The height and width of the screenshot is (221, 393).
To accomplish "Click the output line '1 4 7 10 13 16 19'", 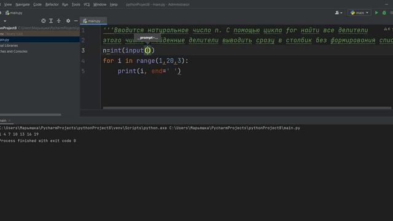I will [x=19, y=134].
